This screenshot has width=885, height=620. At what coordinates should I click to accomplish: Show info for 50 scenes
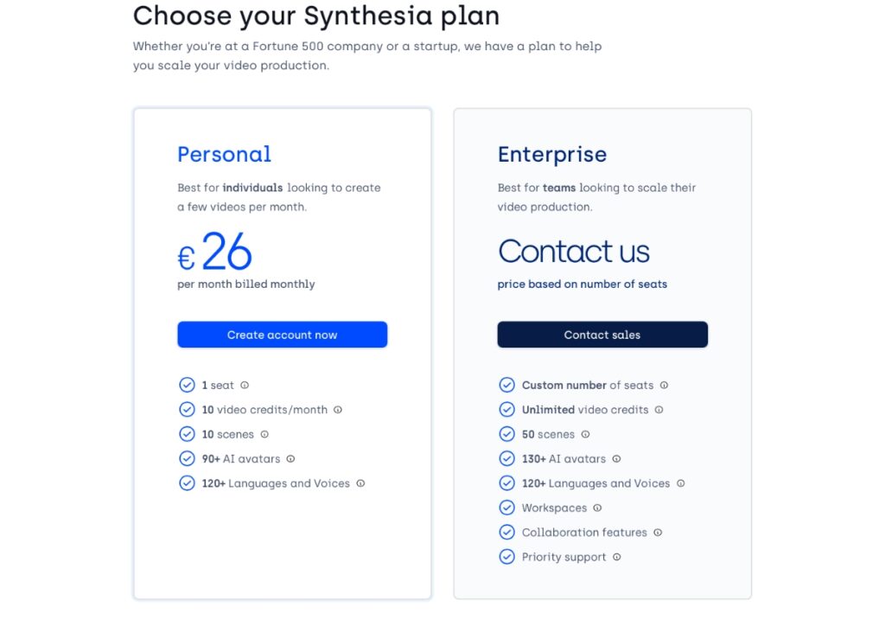tap(585, 434)
